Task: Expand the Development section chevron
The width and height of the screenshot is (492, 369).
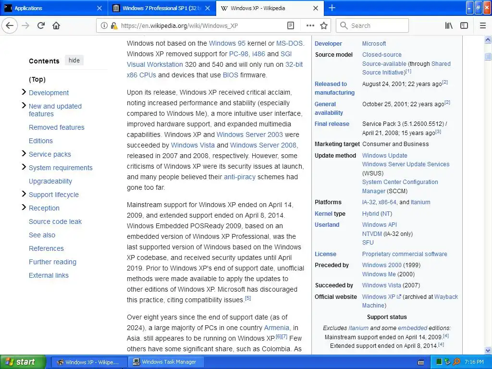Action: coord(24,92)
